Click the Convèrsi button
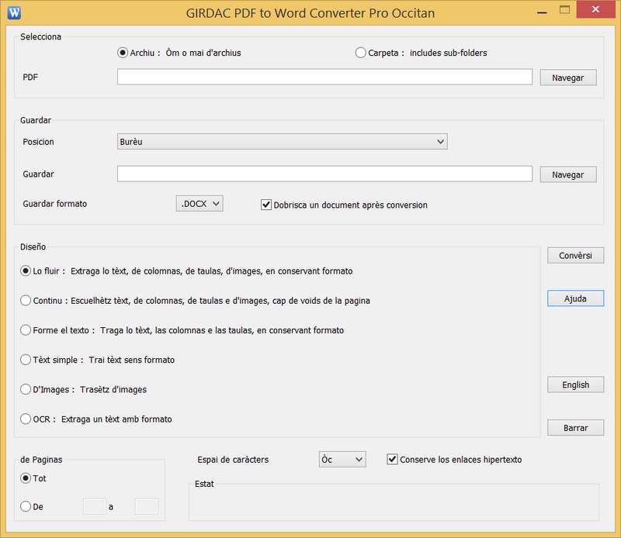 tap(575, 256)
